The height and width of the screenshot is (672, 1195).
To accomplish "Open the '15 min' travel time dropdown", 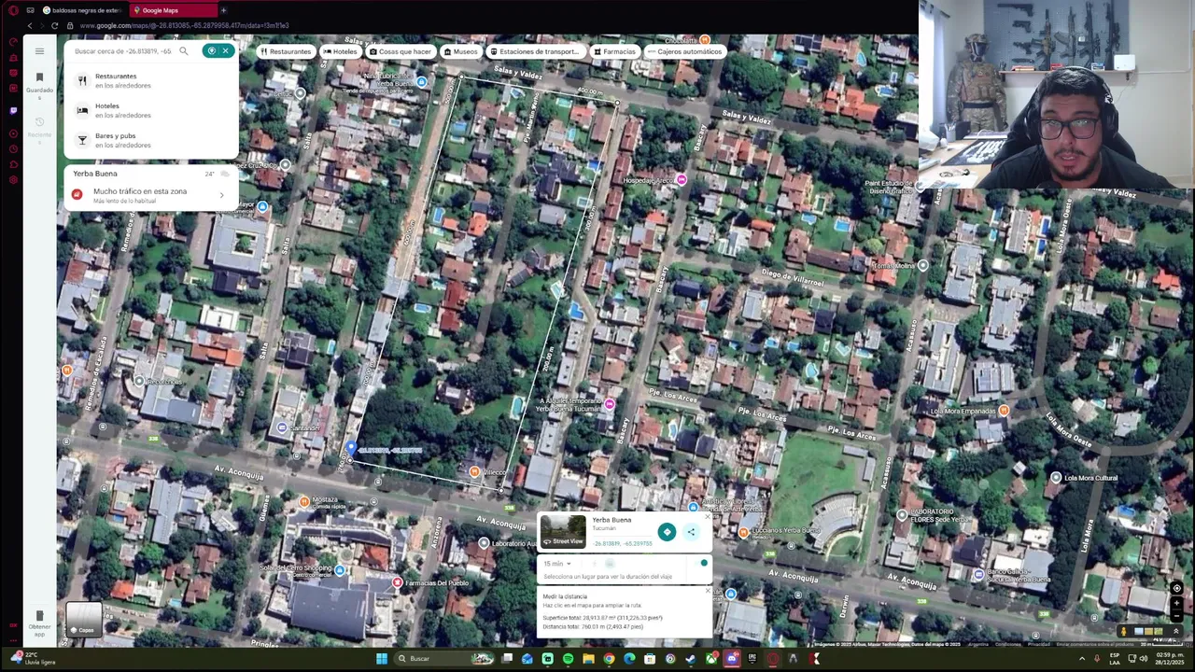I will (557, 564).
